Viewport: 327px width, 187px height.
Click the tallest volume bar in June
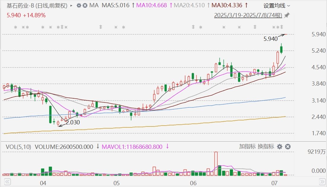[x=216, y=163]
